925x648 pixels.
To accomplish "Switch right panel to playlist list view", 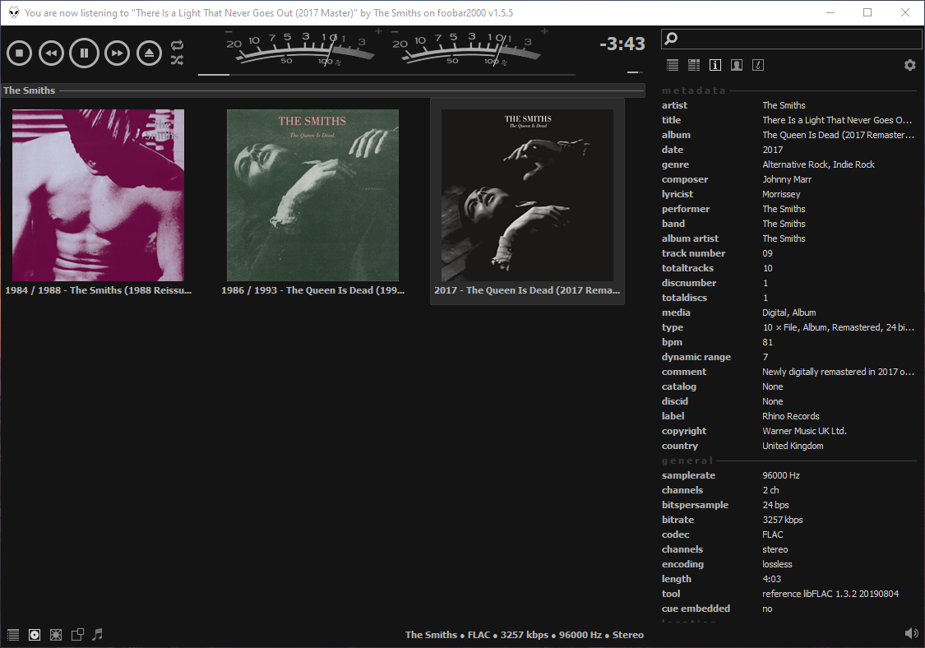I will pyautogui.click(x=673, y=65).
